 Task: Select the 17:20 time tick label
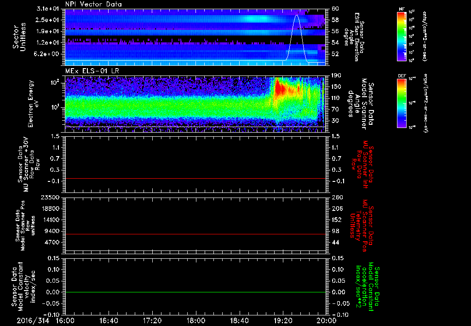pos(152,320)
